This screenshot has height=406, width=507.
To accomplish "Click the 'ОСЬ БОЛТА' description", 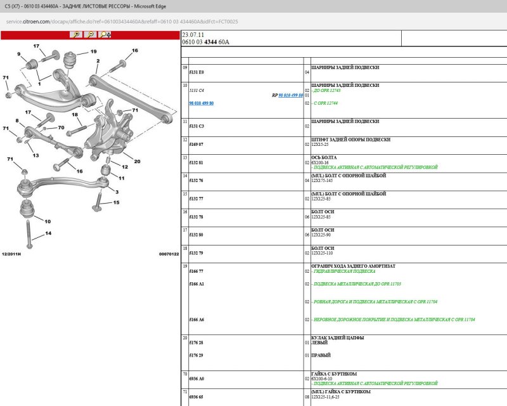I will 324,157.
